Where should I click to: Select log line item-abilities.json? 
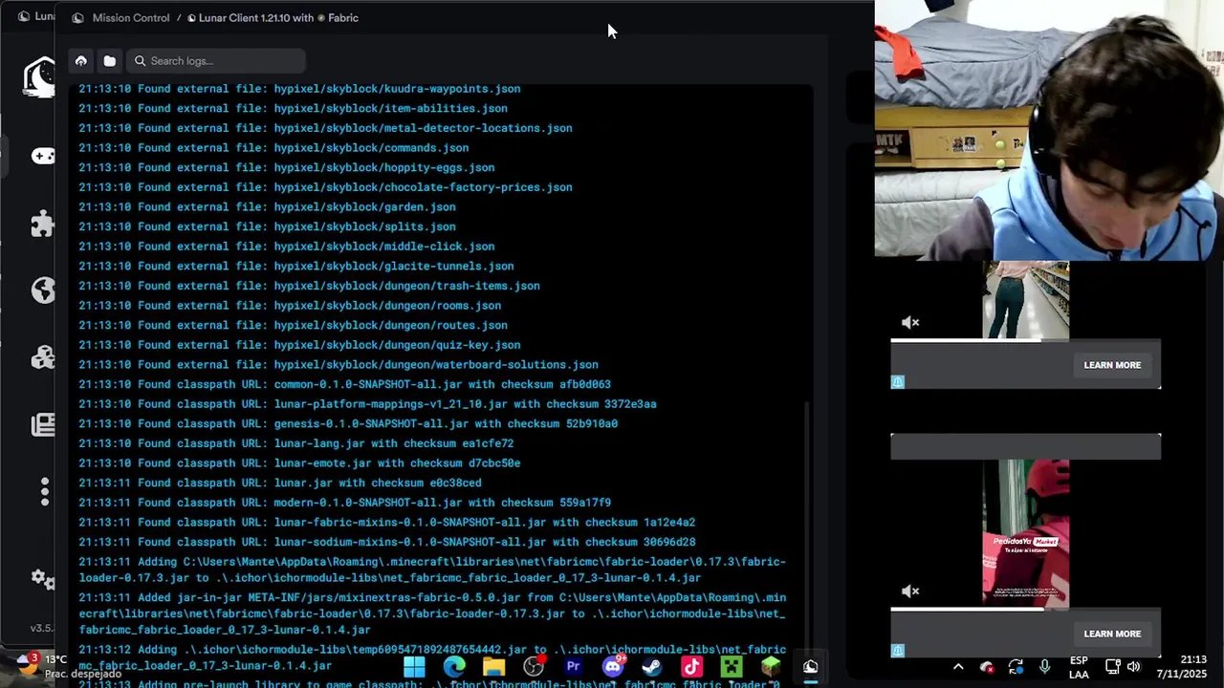point(293,109)
